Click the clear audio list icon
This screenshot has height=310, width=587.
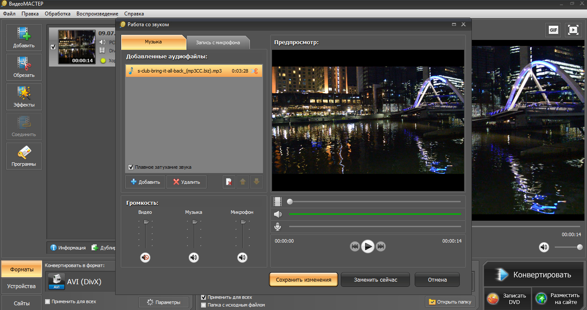(229, 182)
